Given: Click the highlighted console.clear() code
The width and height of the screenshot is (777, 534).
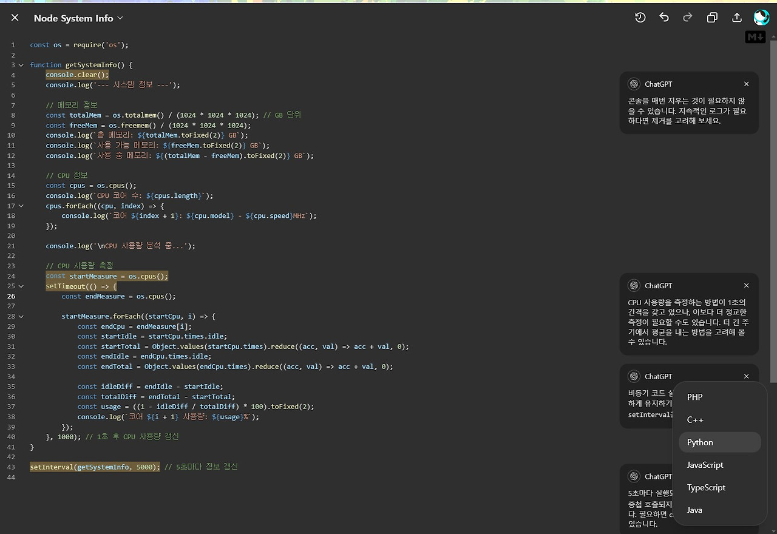Looking at the screenshot, I should pos(77,75).
